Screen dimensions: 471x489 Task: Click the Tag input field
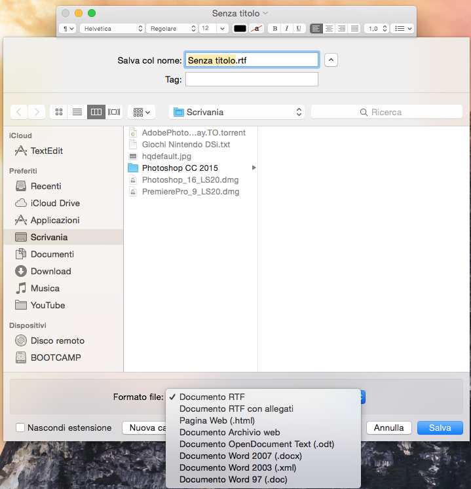[252, 79]
